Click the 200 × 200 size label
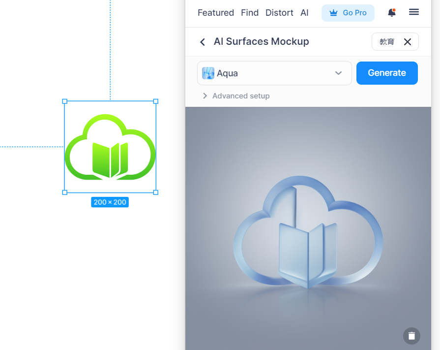The width and height of the screenshot is (440, 350). coord(110,202)
